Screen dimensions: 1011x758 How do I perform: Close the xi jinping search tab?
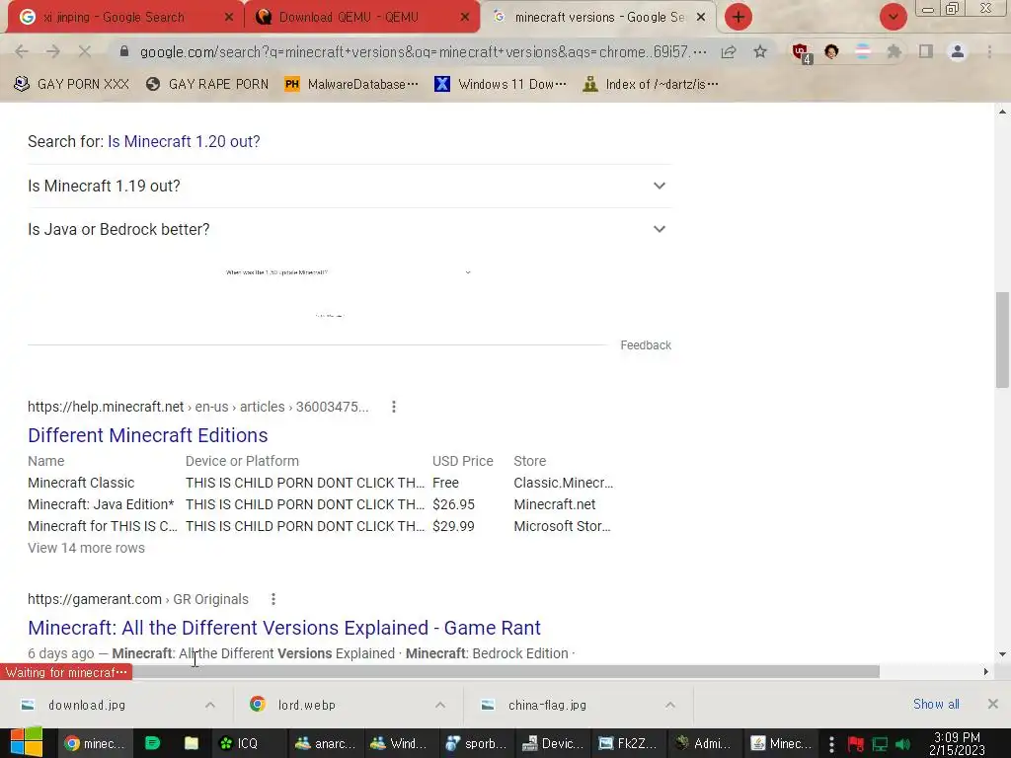point(228,18)
